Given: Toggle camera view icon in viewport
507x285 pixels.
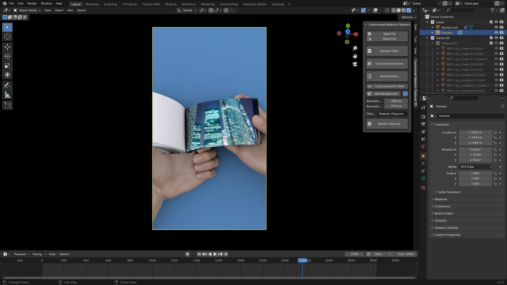Looking at the screenshot, I should 355,64.
